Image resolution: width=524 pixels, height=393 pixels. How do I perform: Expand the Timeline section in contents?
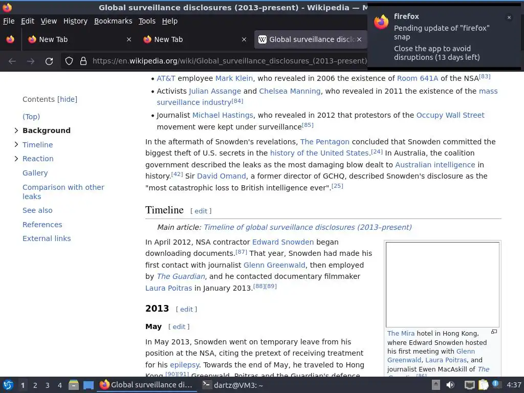(16, 144)
